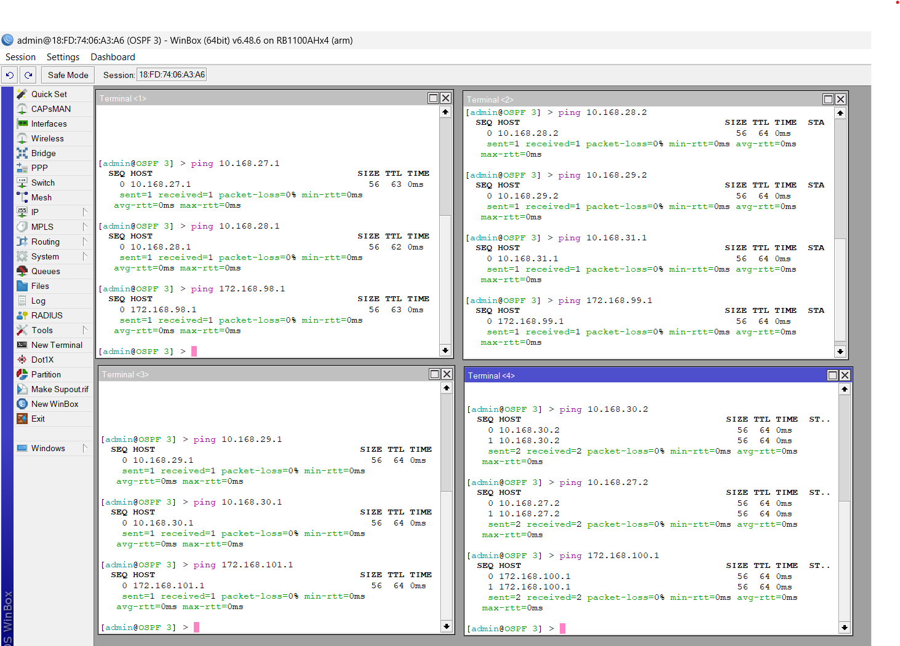Open the Files folder icon
Screen dimensions: 900x646
22,286
